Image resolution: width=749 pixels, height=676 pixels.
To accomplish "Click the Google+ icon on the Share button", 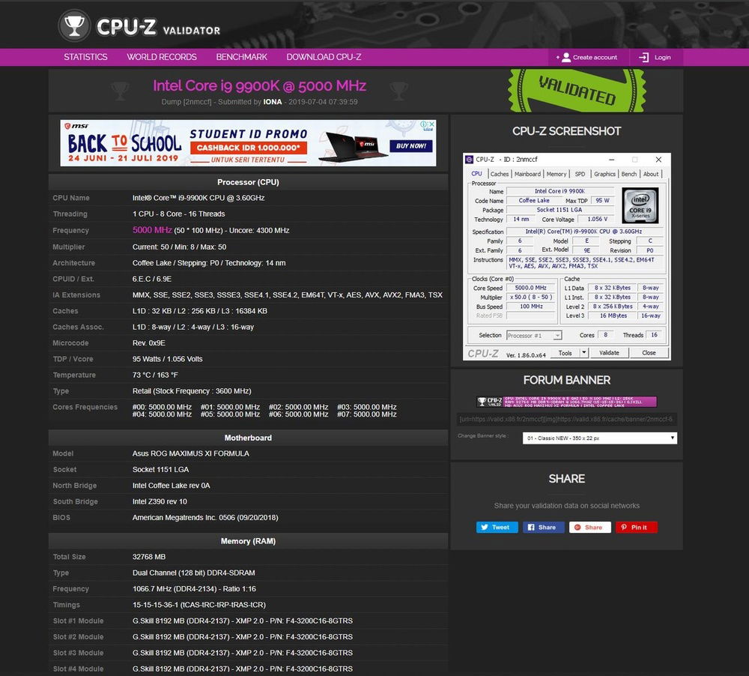I will [579, 527].
